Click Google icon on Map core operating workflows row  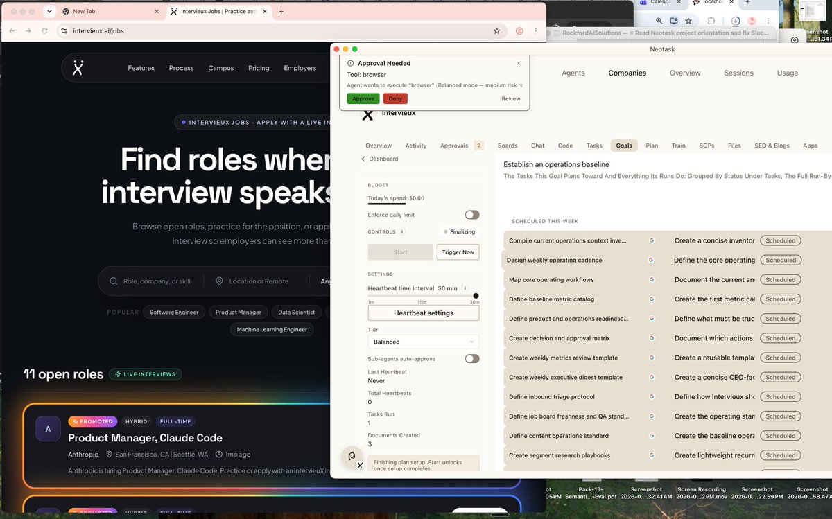pyautogui.click(x=651, y=279)
